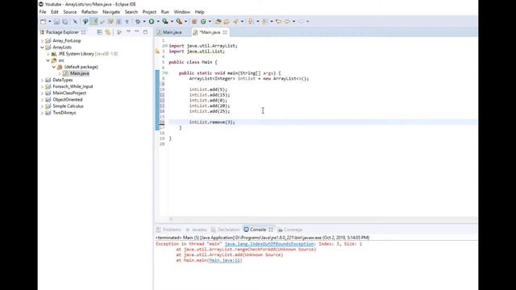Click the Next Annotation toolbar icon
This screenshot has height=290, width=516.
(250, 22)
